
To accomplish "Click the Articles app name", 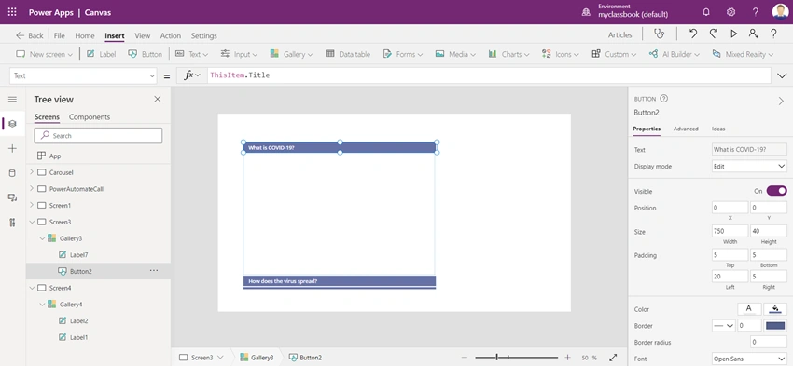I will click(x=620, y=34).
